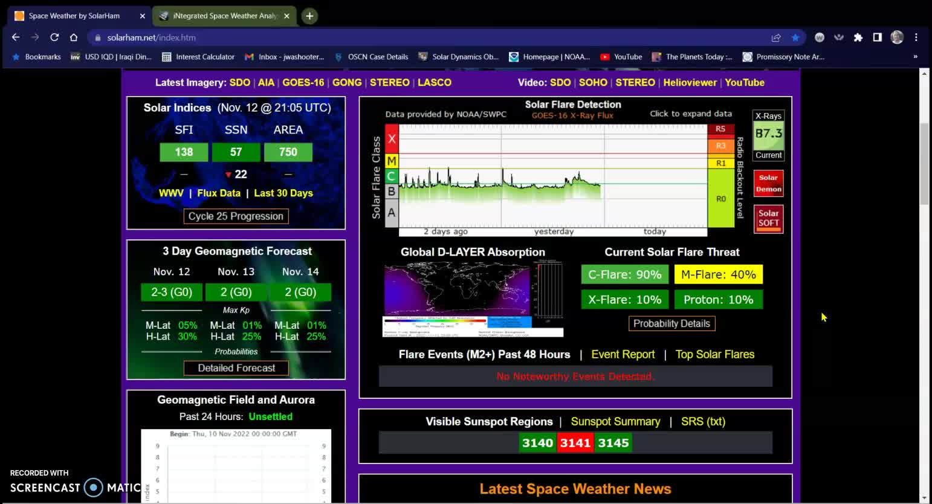Open Promissory Note bookmark
Viewport: 932px width, 504px height.
(x=783, y=57)
